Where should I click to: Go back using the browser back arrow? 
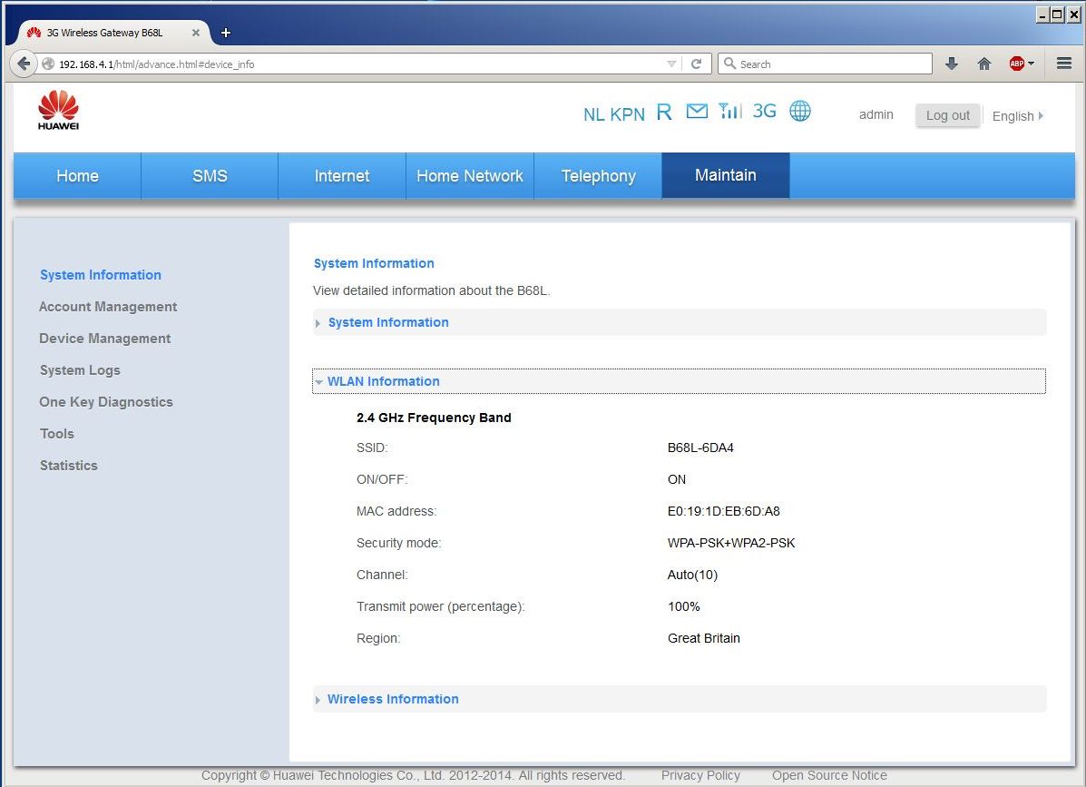24,64
